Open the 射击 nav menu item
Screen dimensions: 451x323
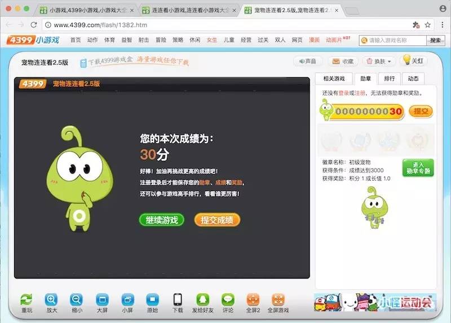tap(144, 40)
